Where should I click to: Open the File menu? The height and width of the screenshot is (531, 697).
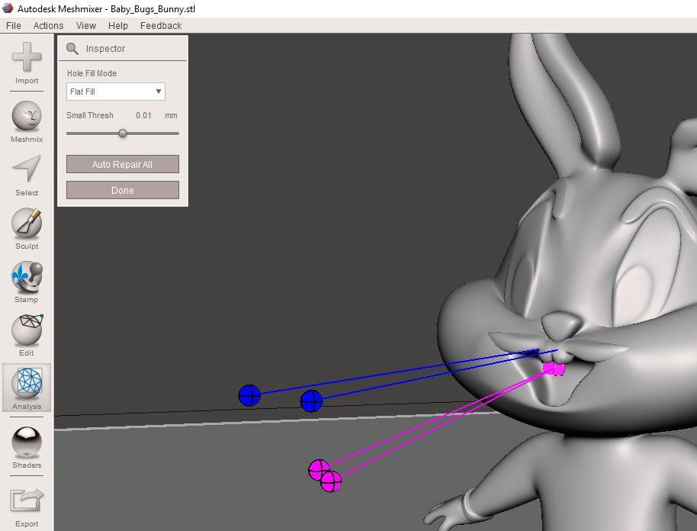point(13,26)
